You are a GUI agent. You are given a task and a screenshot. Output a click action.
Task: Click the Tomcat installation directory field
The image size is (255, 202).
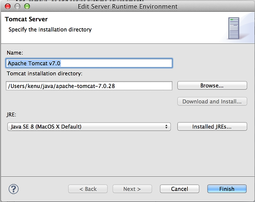(x=89, y=86)
